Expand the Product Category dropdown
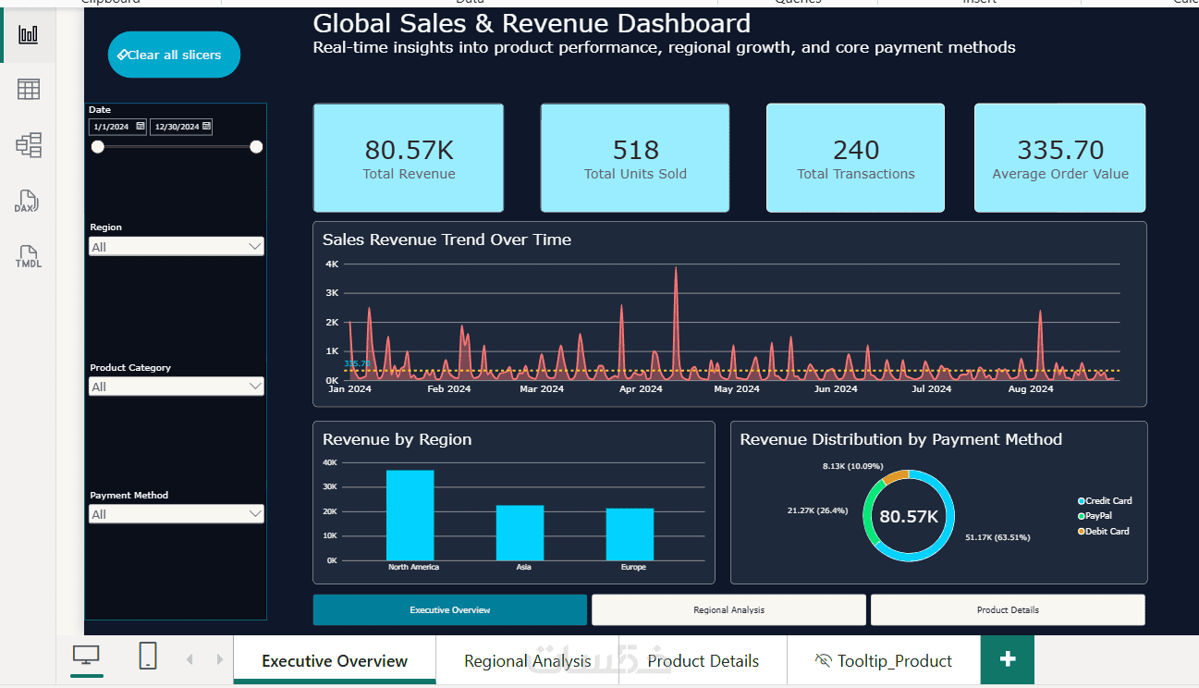Screen dimensions: 1199x688 177,387
